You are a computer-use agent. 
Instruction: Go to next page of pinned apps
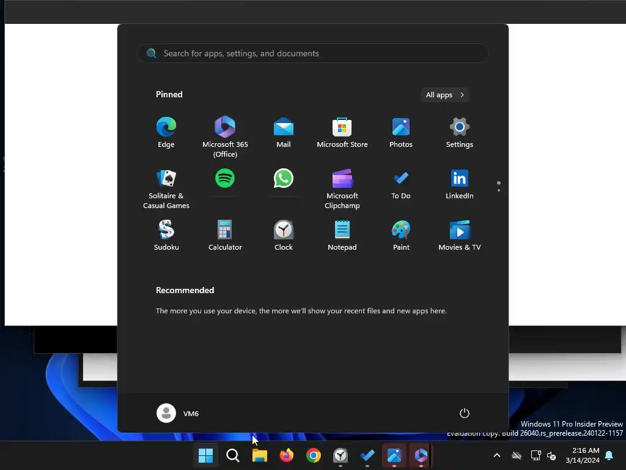(499, 190)
